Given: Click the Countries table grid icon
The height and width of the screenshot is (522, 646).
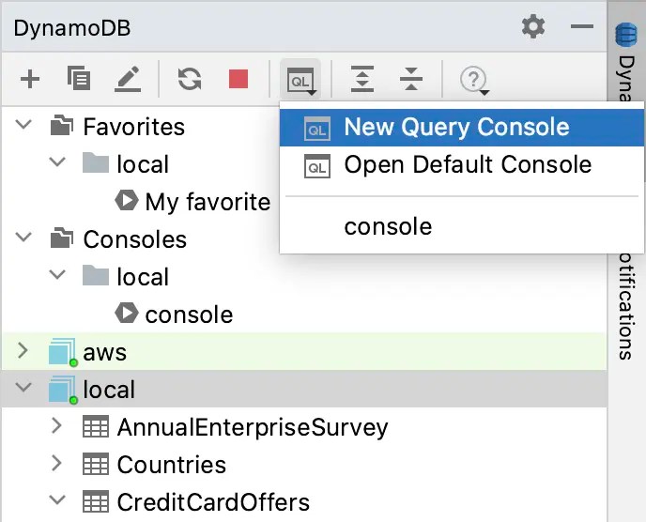Looking at the screenshot, I should (96, 464).
